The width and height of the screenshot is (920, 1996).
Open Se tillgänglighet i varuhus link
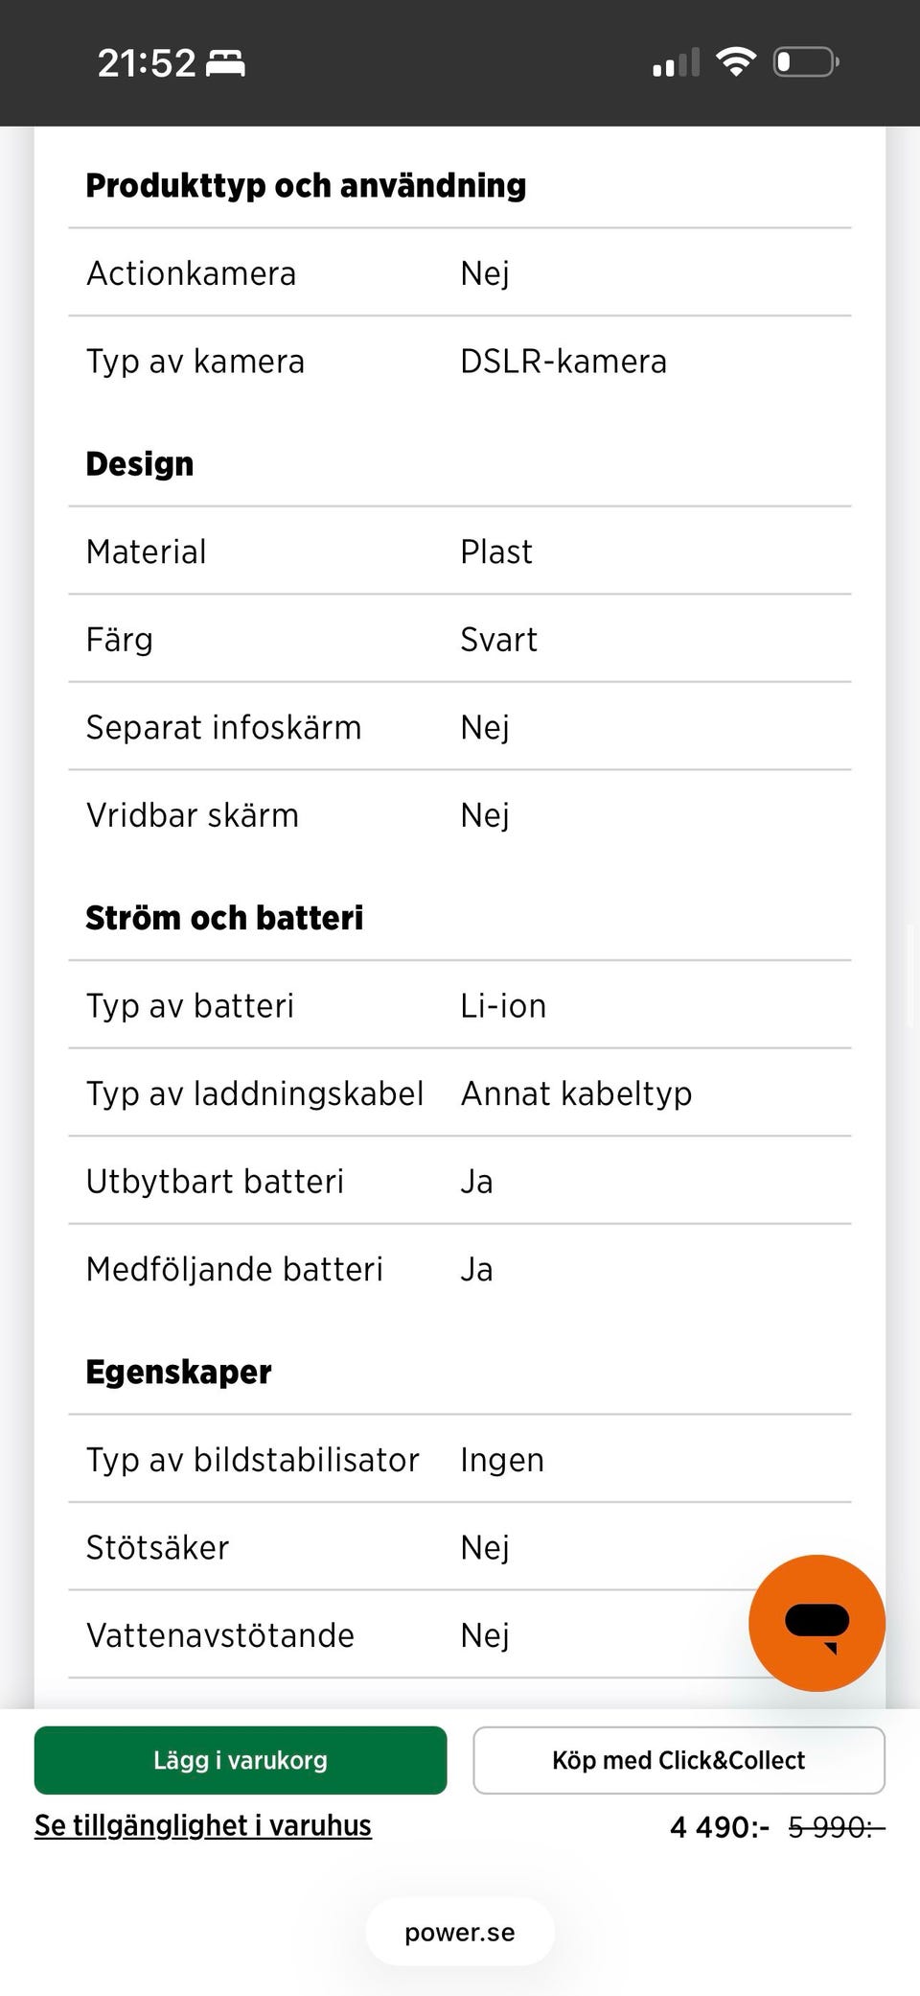(x=203, y=1825)
